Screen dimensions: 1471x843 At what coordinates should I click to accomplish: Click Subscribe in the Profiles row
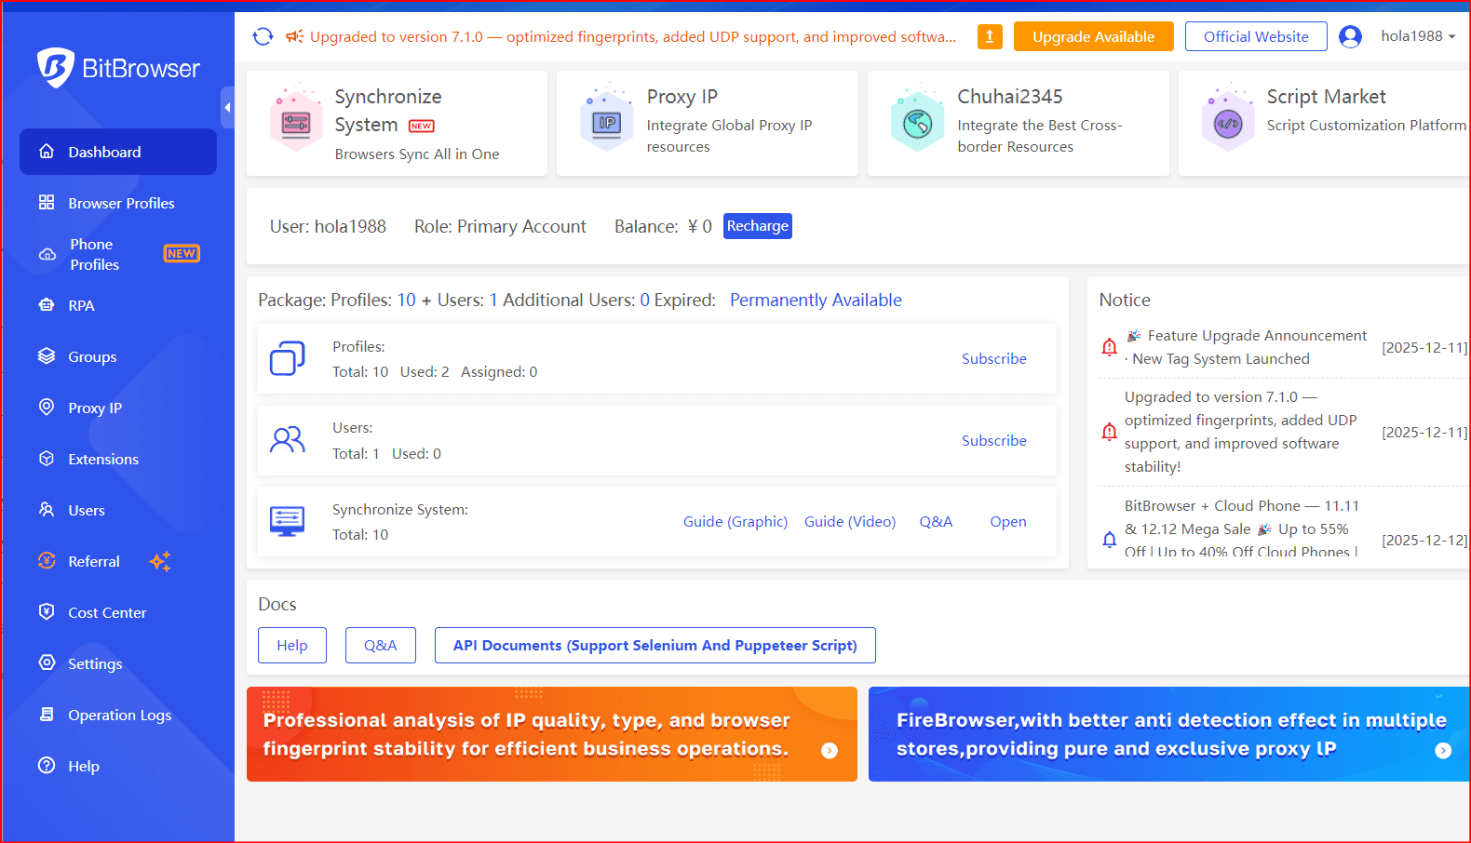pos(993,358)
